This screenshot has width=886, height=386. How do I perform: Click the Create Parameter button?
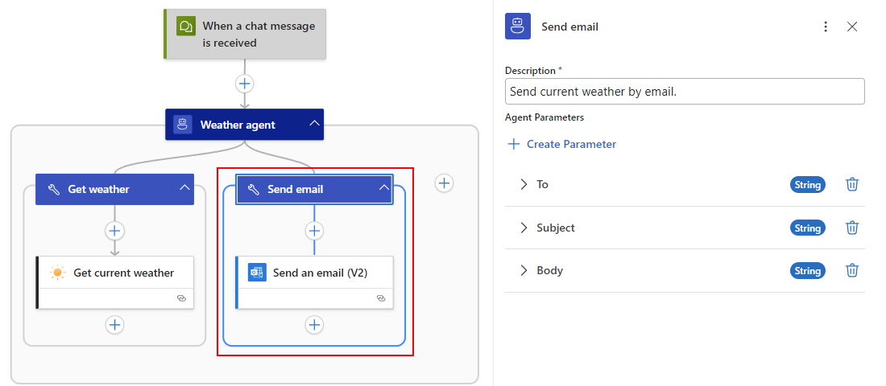point(562,144)
